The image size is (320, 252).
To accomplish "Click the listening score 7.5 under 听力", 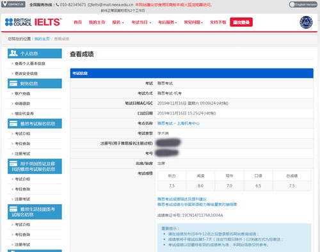I will point(172,185).
